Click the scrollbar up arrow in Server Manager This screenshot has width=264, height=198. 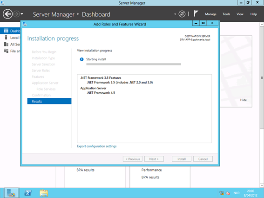coord(262,25)
